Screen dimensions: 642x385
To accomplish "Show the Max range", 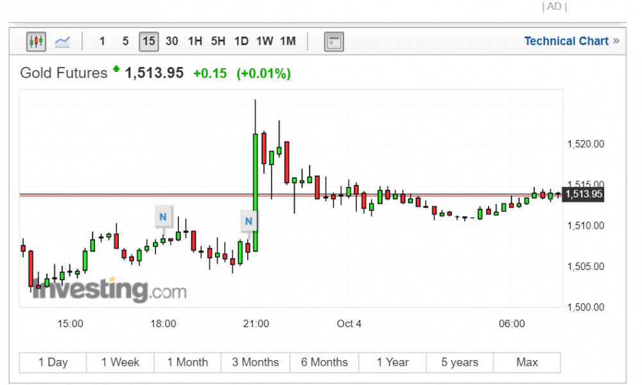I will (527, 363).
